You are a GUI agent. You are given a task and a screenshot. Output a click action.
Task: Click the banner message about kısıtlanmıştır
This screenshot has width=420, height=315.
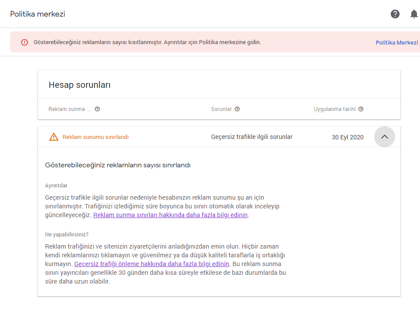click(147, 42)
